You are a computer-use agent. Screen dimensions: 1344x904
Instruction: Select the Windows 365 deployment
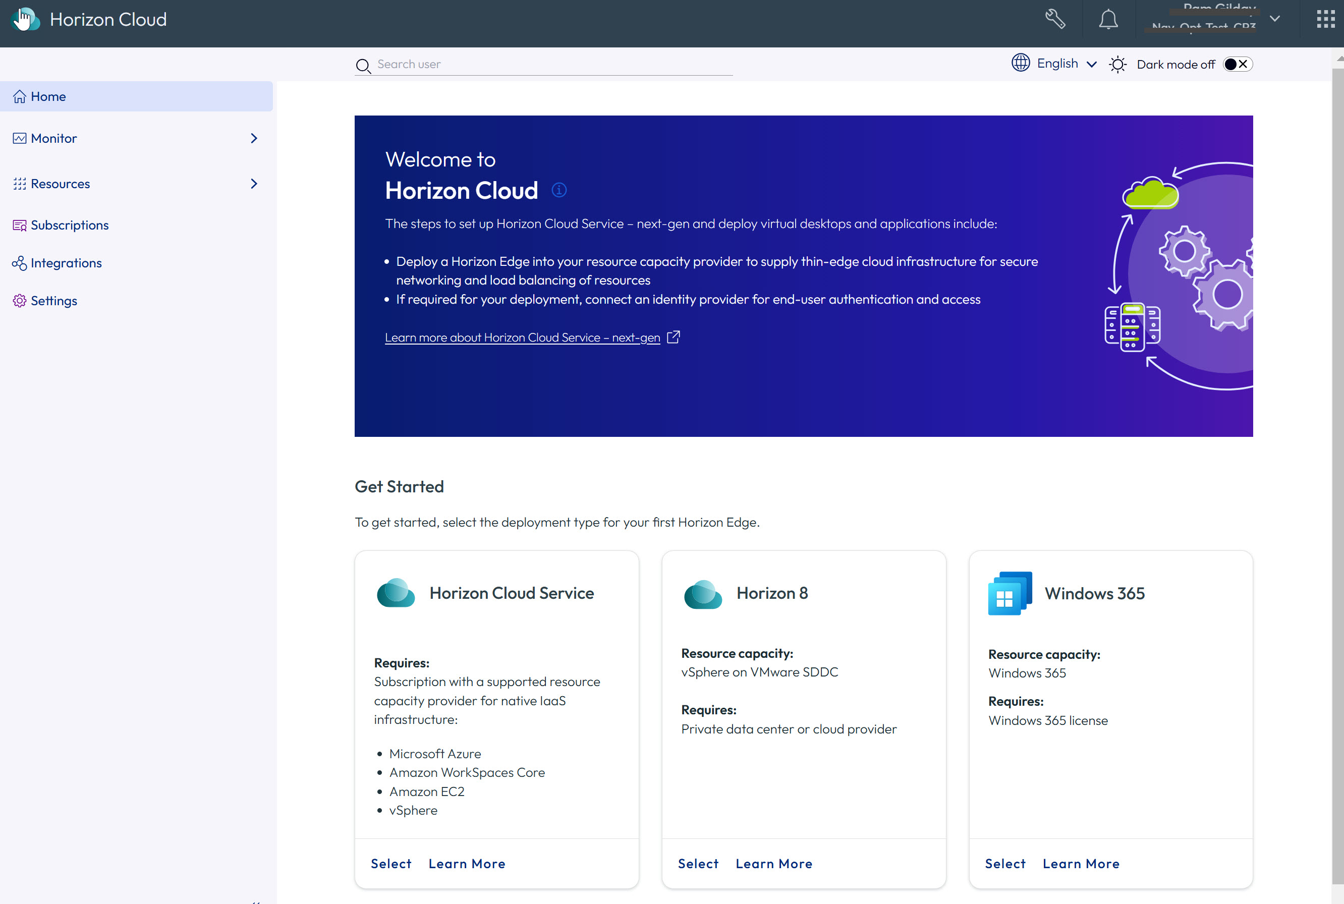1005,864
